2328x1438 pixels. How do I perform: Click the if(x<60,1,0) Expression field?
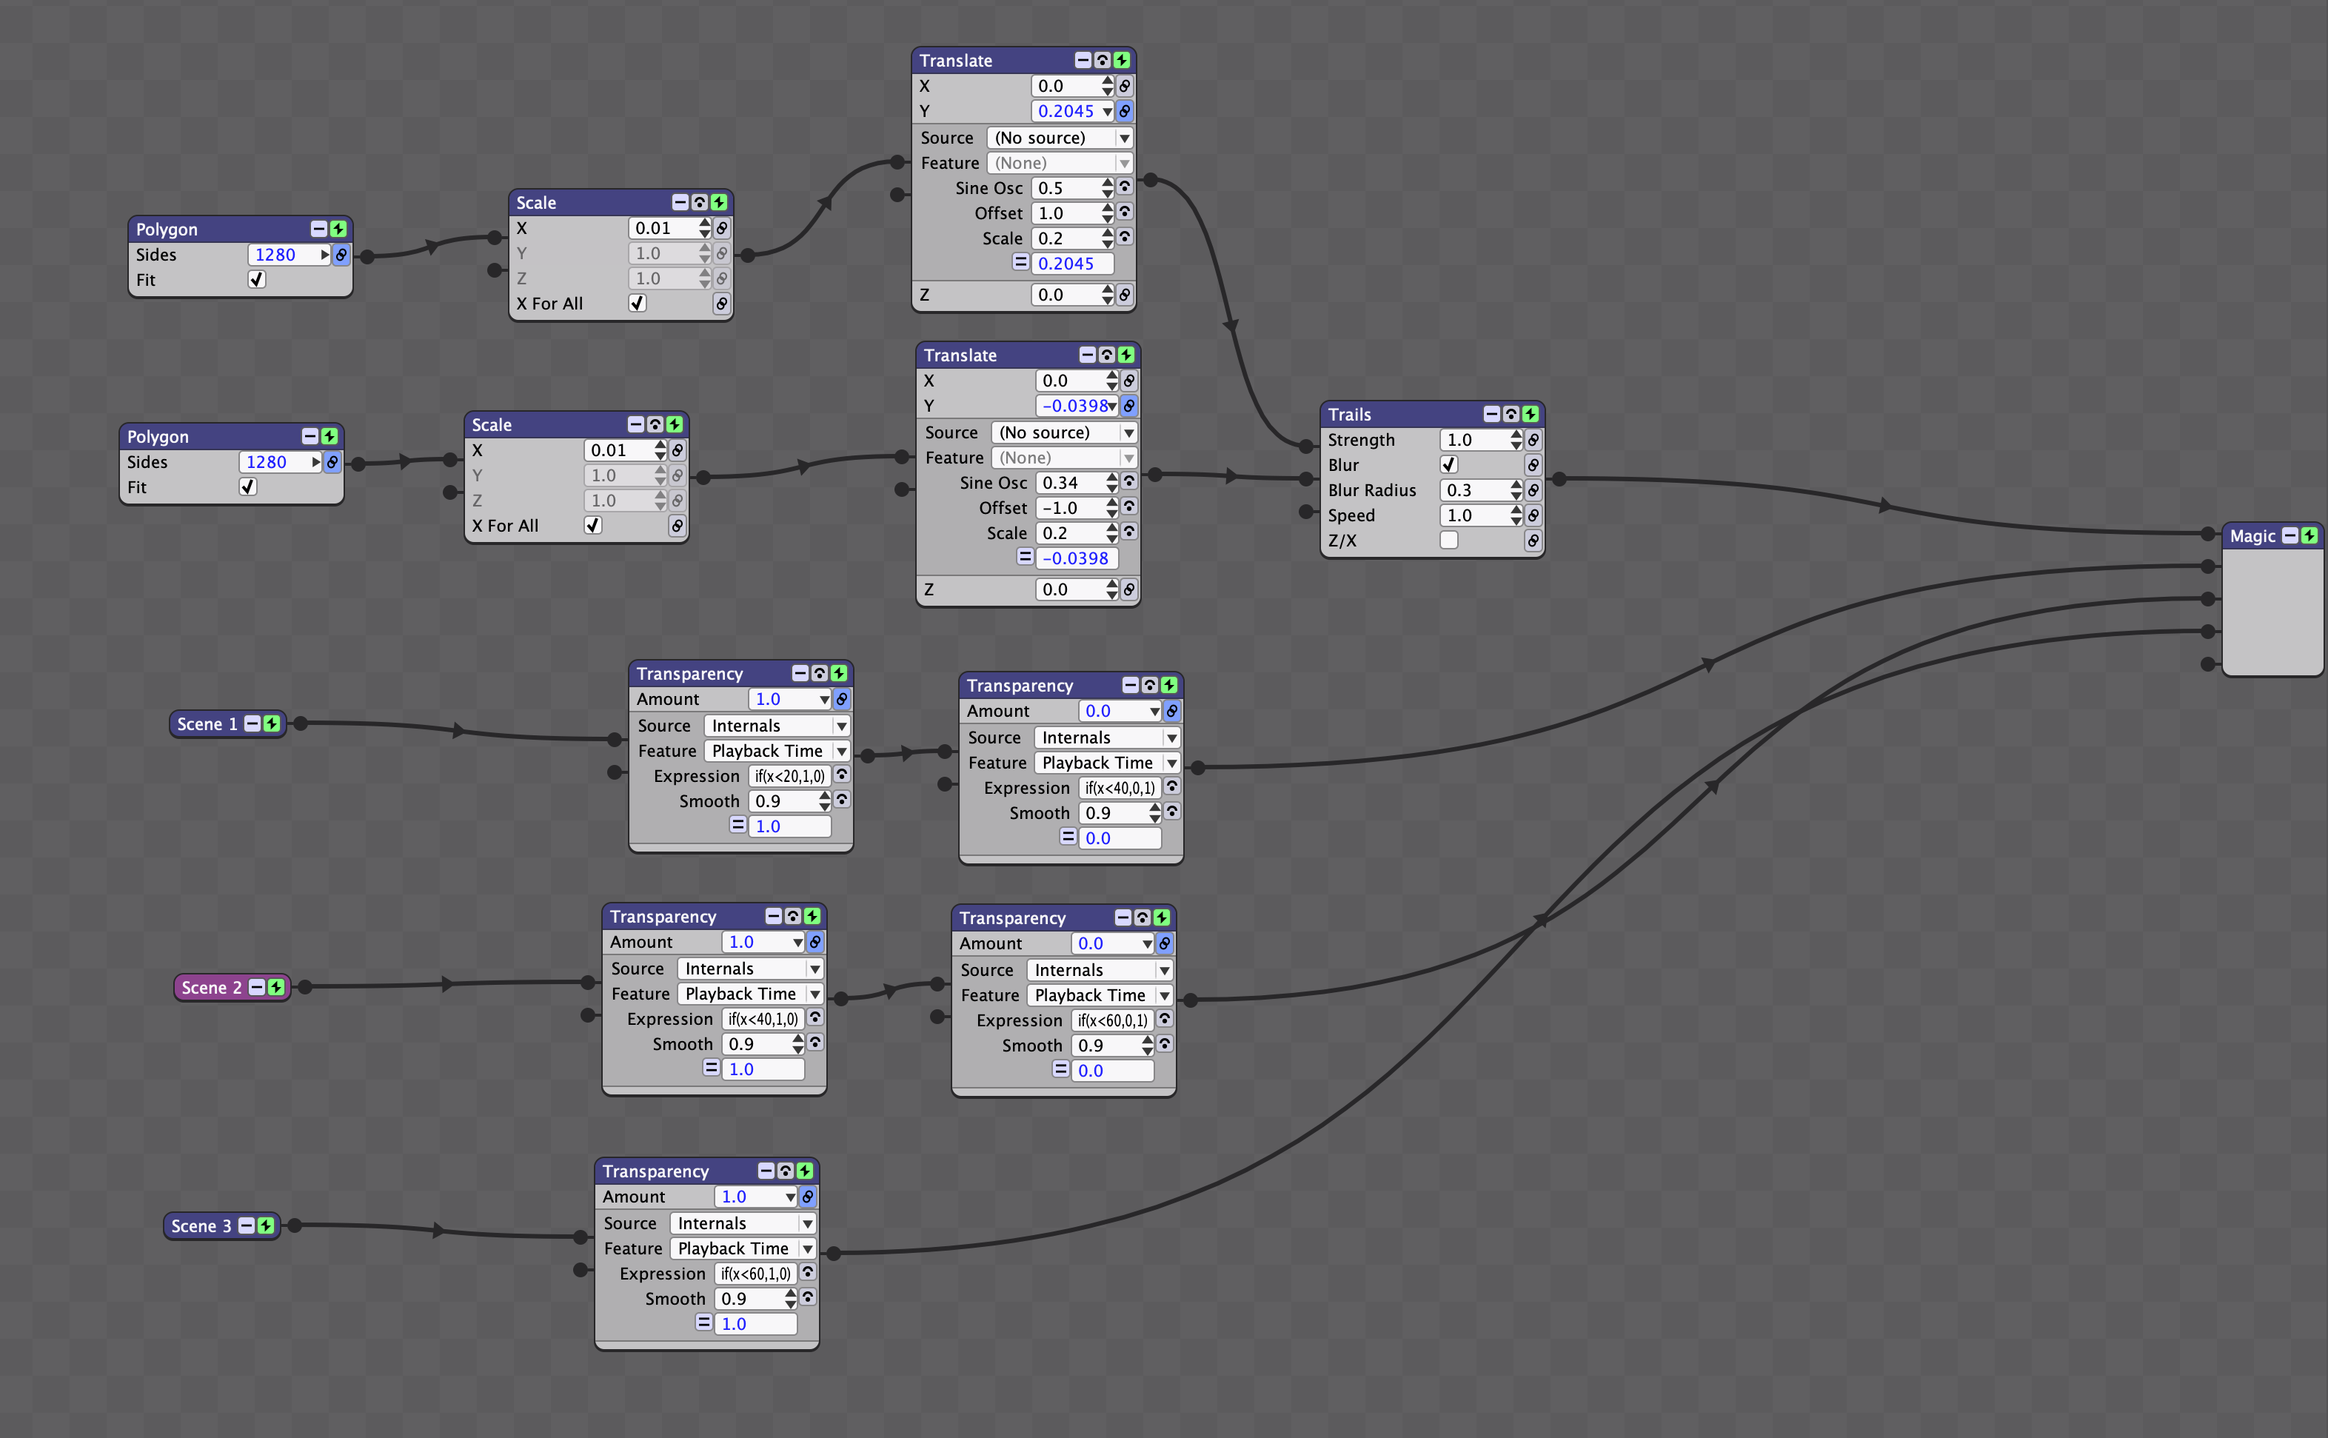[x=756, y=1274]
